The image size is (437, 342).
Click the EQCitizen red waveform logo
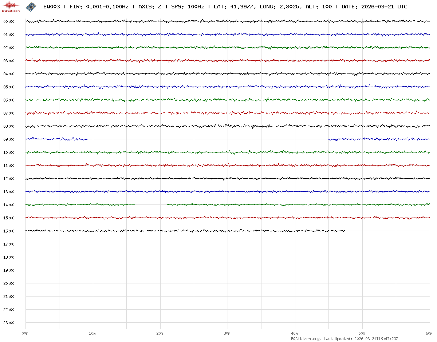point(11,6)
